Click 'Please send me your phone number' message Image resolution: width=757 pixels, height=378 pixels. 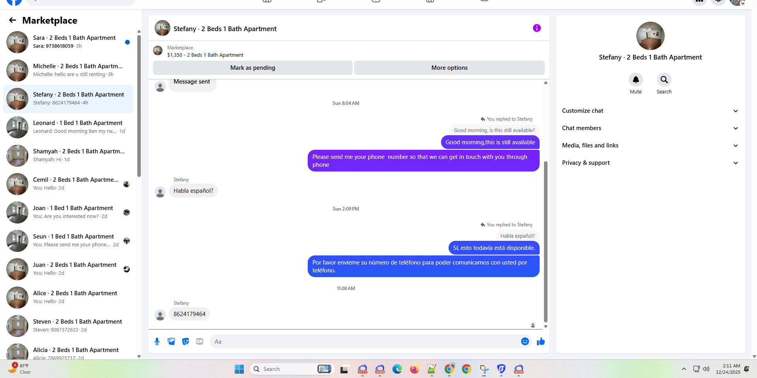coord(423,161)
